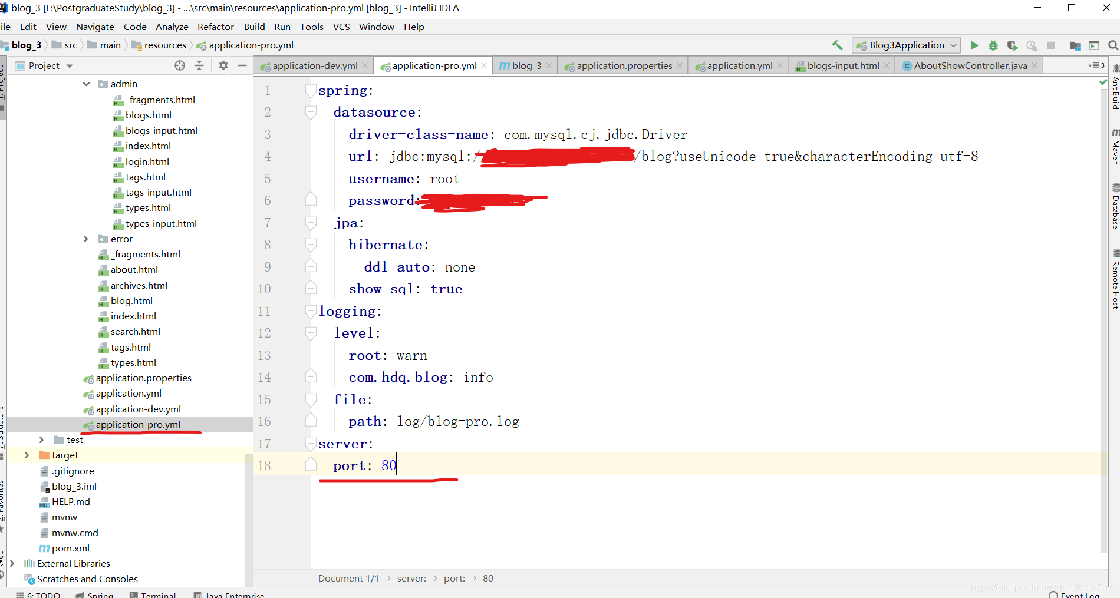Open the Event Log
Viewport: 1120px width, 598px height.
[1075, 594]
